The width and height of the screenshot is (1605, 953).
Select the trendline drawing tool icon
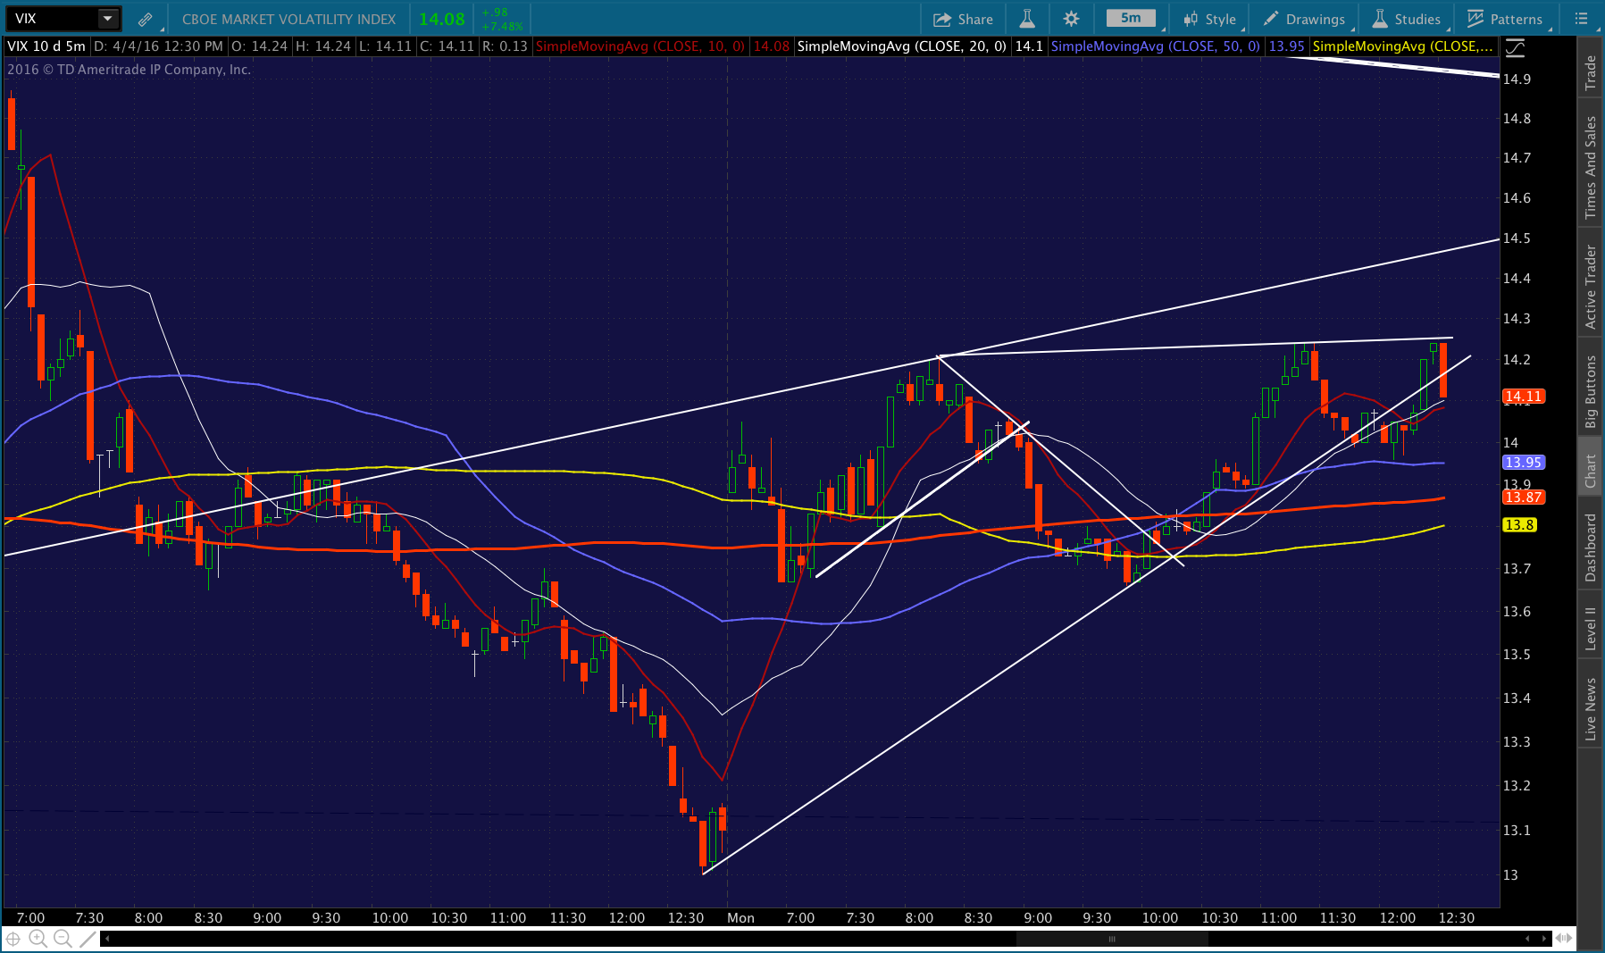[x=88, y=939]
